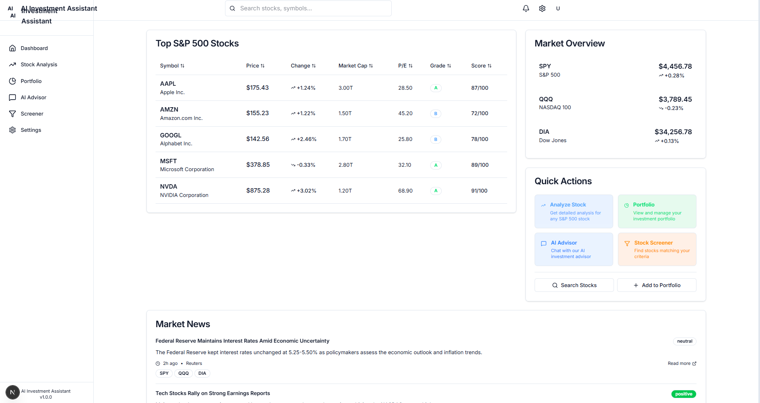Click the Portfolio pie chart sidebar icon
This screenshot has width=760, height=403.
pos(13,81)
